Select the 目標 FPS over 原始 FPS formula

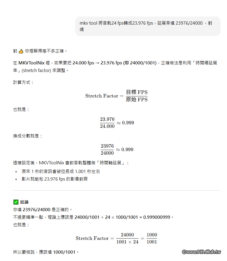(x=116, y=96)
